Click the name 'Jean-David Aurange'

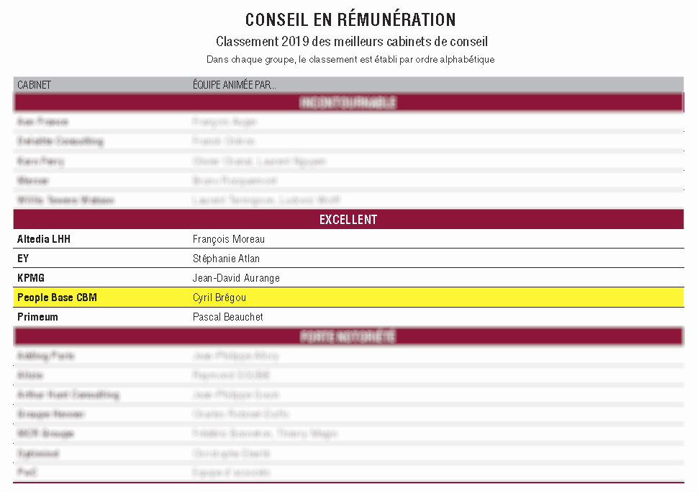(236, 278)
